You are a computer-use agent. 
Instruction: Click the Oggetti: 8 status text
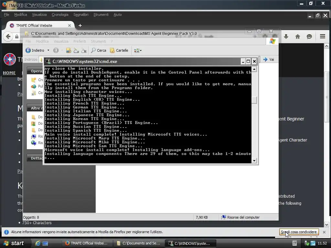point(31,217)
